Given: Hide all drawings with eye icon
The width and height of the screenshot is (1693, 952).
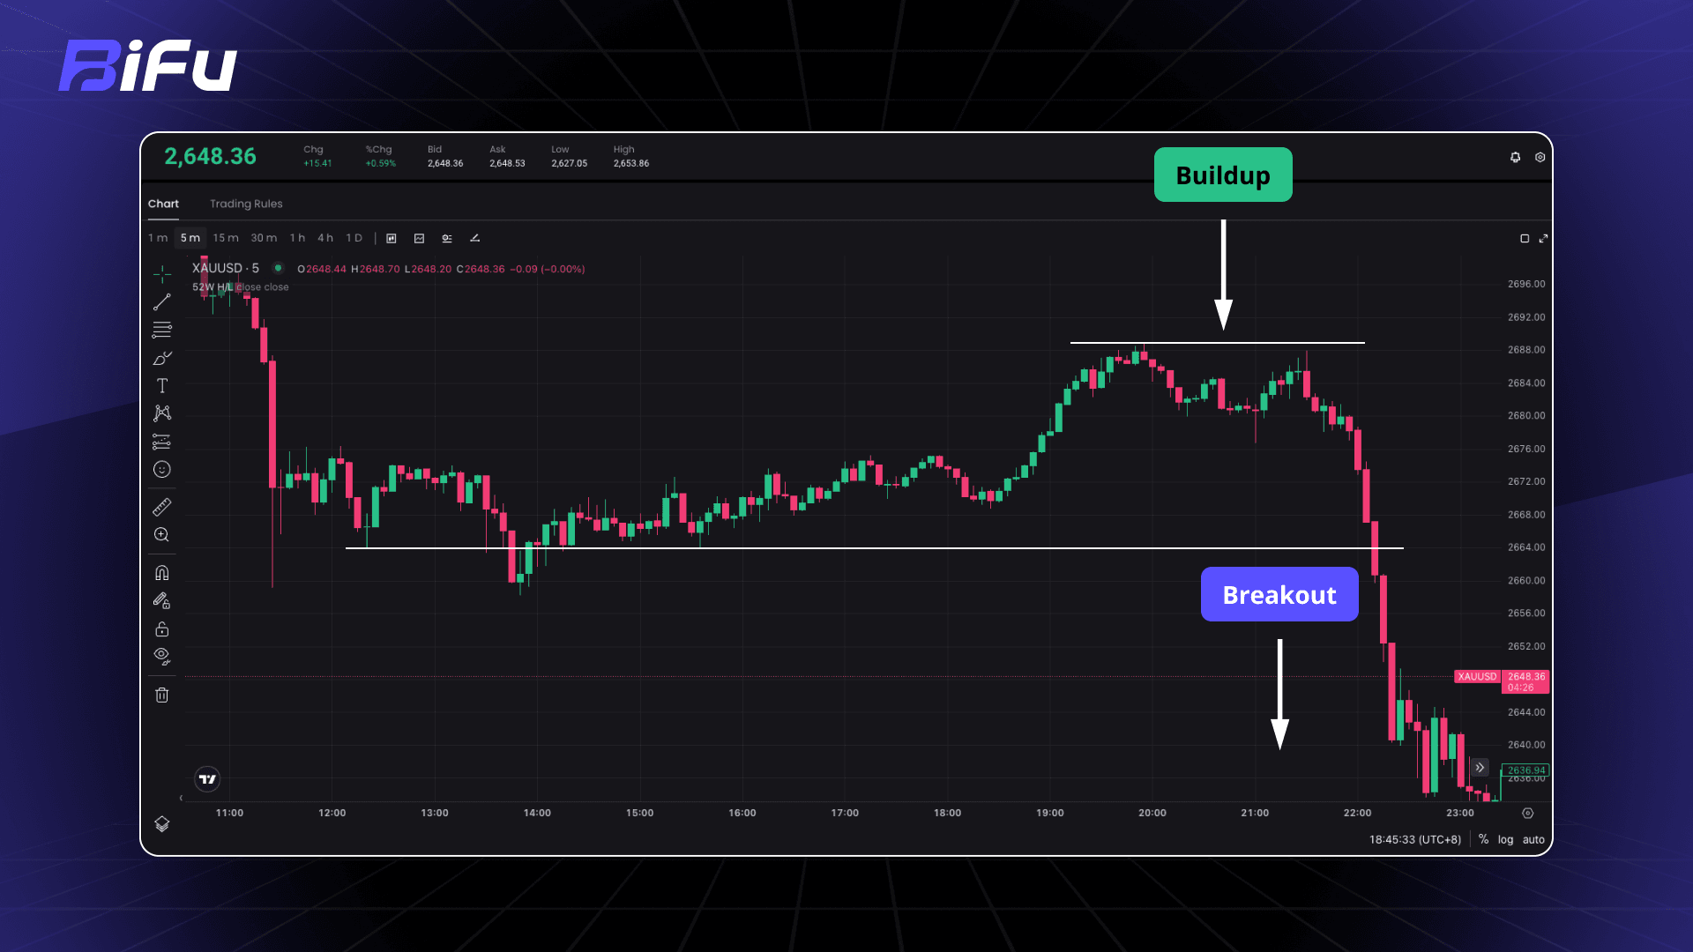Looking at the screenshot, I should (x=162, y=656).
